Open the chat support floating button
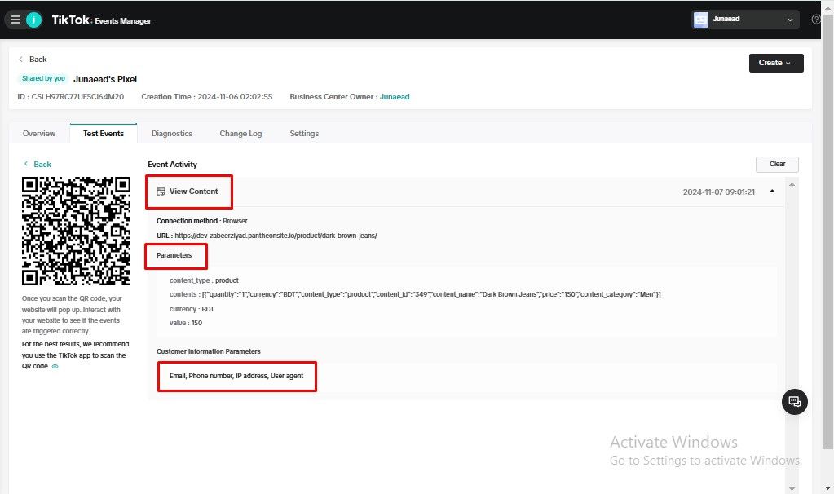834x494 pixels. click(x=795, y=402)
